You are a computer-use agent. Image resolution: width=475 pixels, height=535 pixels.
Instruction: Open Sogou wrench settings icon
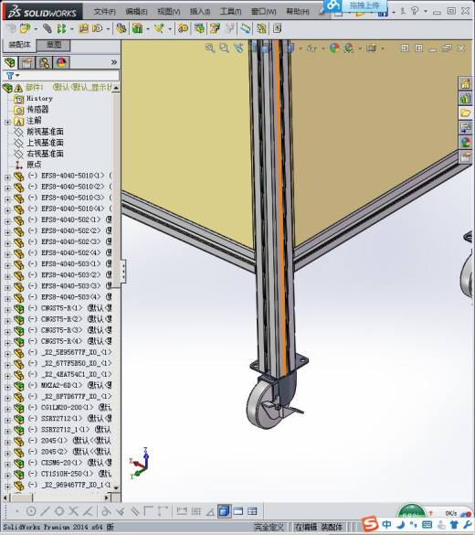click(467, 524)
